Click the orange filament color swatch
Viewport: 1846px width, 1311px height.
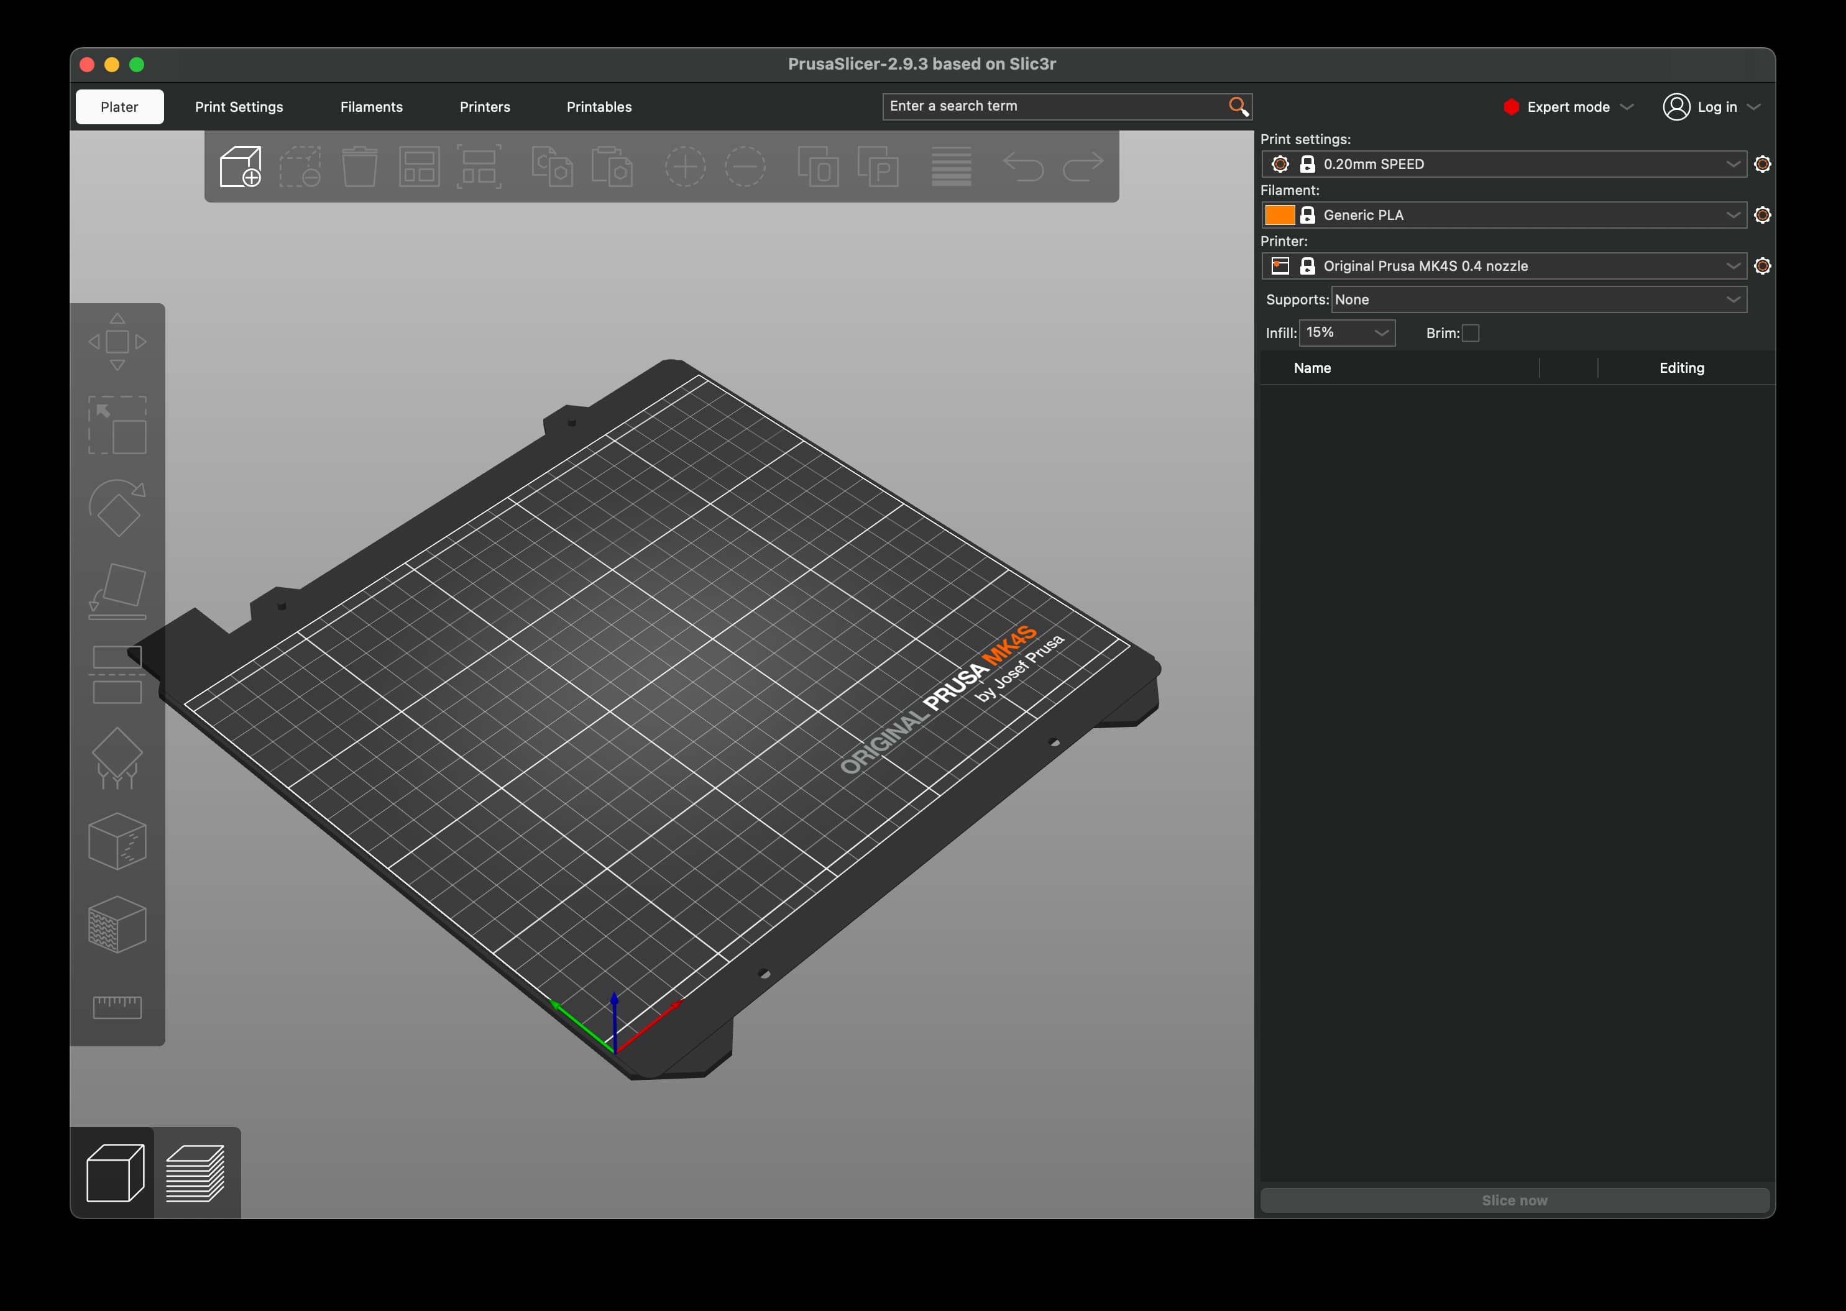[1279, 215]
